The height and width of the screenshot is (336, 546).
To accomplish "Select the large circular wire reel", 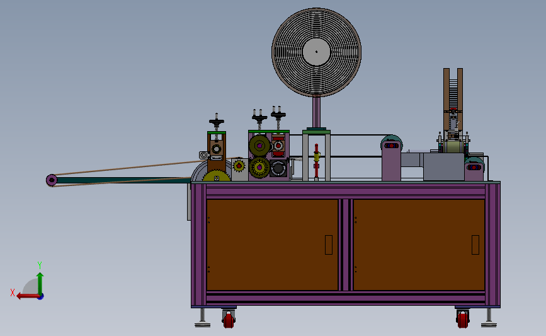I will pyautogui.click(x=316, y=52).
